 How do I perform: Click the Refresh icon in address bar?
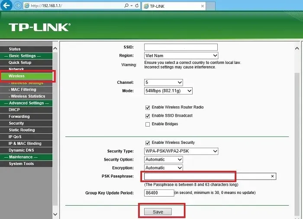(x=137, y=6)
